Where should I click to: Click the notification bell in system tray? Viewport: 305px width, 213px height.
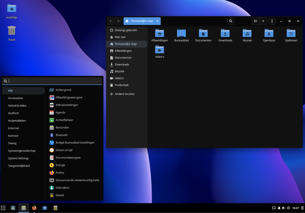pyautogui.click(x=279, y=208)
